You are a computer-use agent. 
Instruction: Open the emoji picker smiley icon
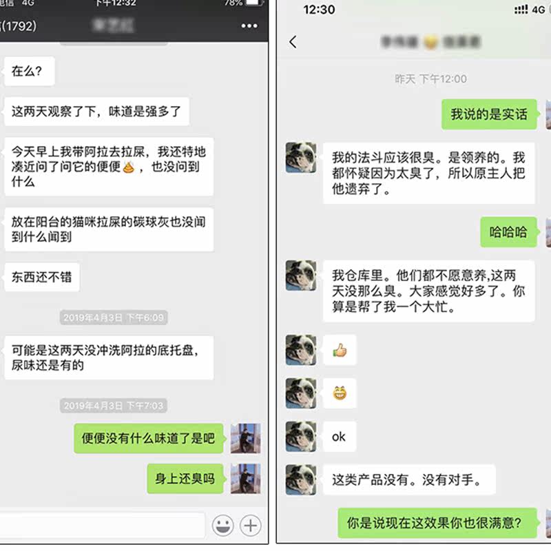pyautogui.click(x=222, y=526)
